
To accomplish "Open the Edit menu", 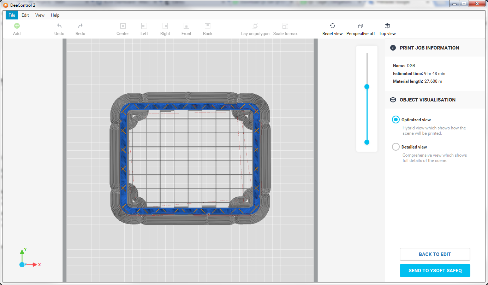I will point(25,15).
